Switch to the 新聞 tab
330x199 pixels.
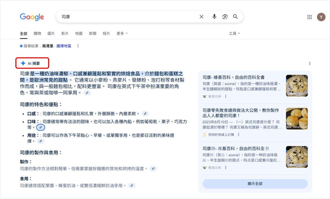point(92,33)
